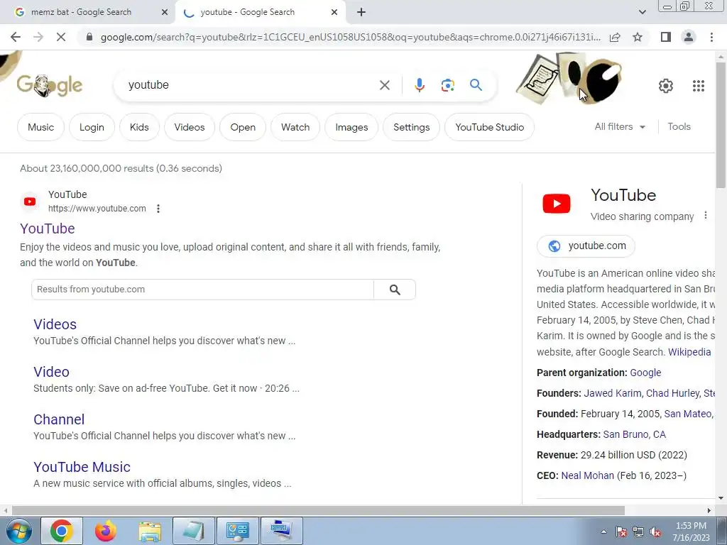Image resolution: width=727 pixels, height=545 pixels.
Task: Stop loading the page with X button
Action: coord(61,37)
